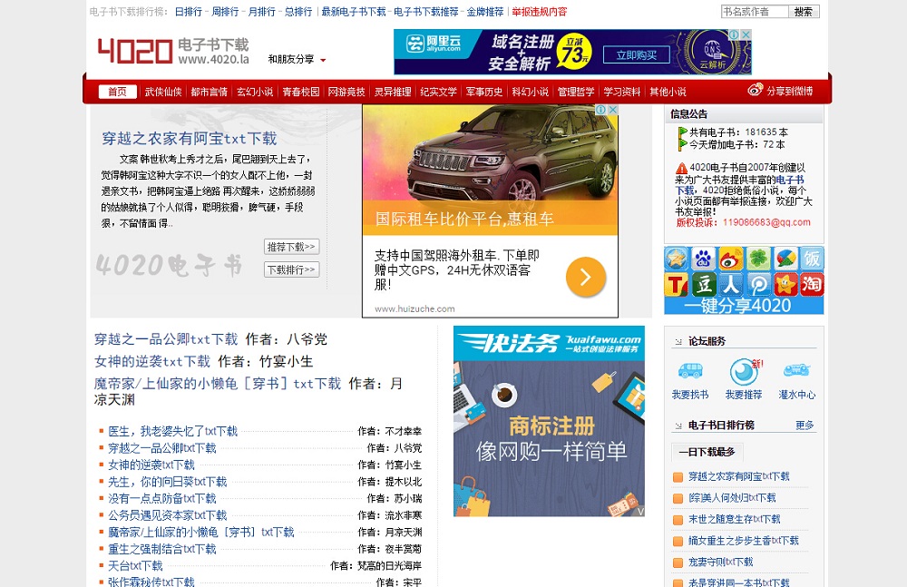Open the 其他小说 category
The height and width of the screenshot is (587, 907).
pyautogui.click(x=668, y=92)
